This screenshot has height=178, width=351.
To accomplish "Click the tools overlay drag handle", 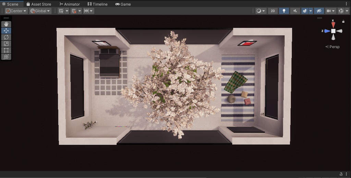I will (x=6, y=18).
